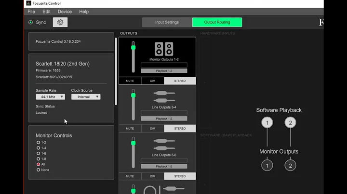Screen dimensions: 347x194
Task: Click the empty name field of Line Outputs 5-6
Action: pyautogui.click(x=164, y=161)
